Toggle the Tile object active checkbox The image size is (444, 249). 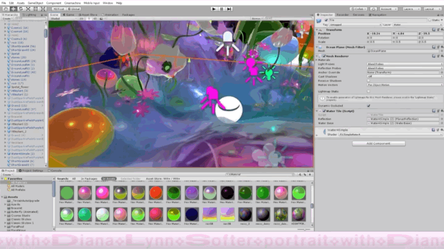point(326,20)
